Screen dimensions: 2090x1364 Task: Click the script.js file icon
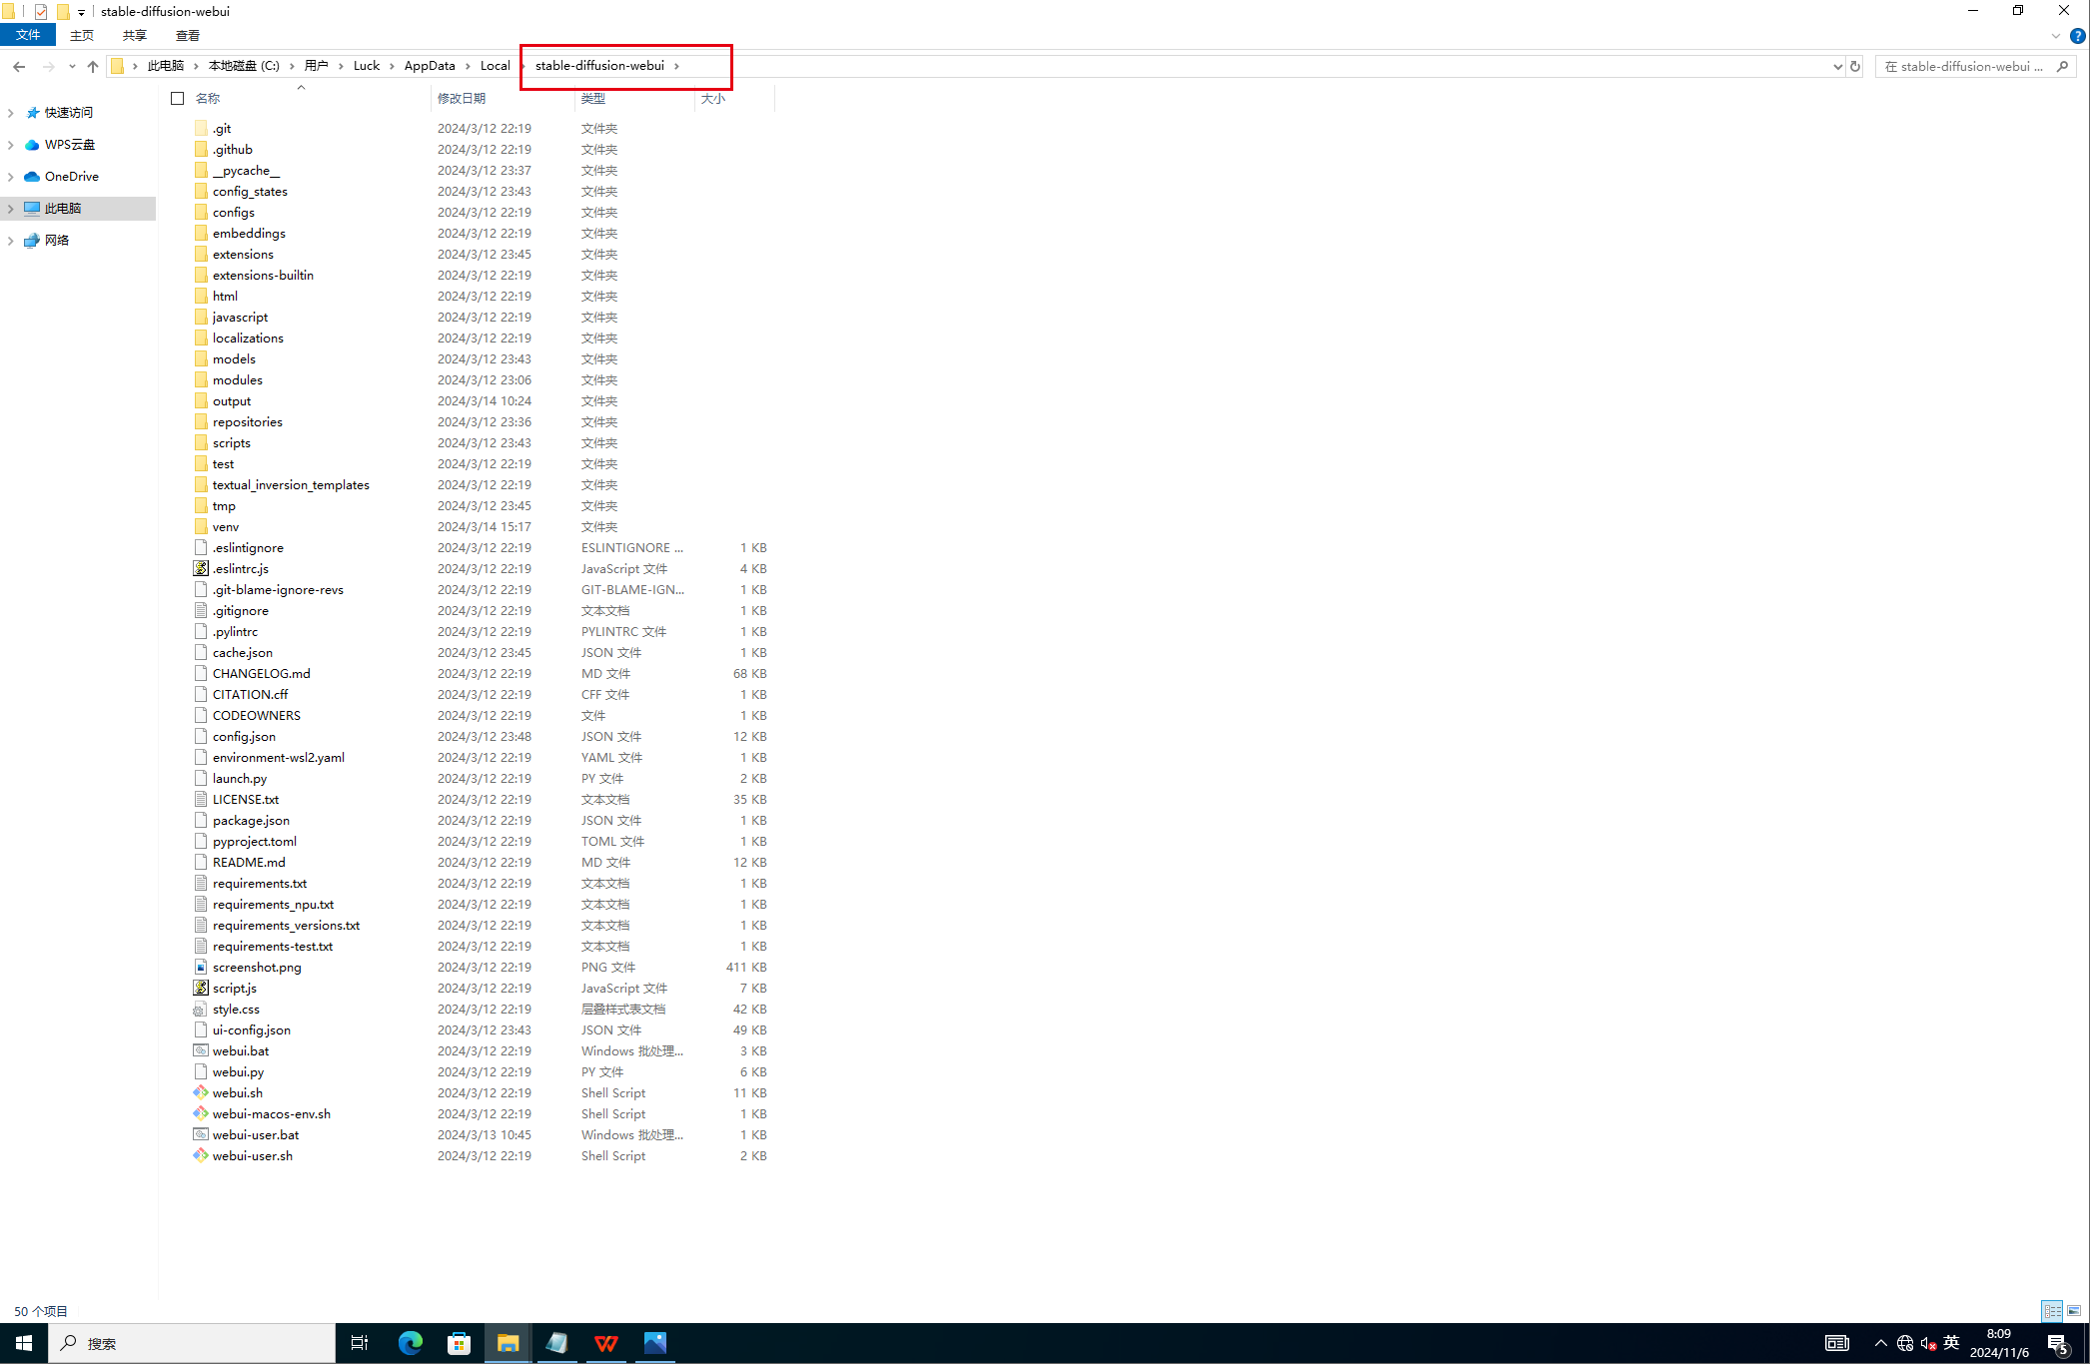[201, 988]
